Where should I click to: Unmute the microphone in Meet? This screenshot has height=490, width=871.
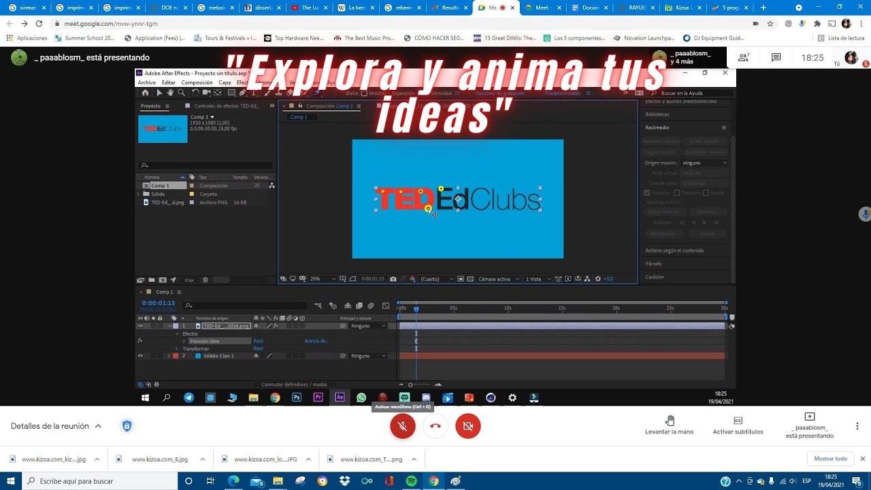(403, 426)
